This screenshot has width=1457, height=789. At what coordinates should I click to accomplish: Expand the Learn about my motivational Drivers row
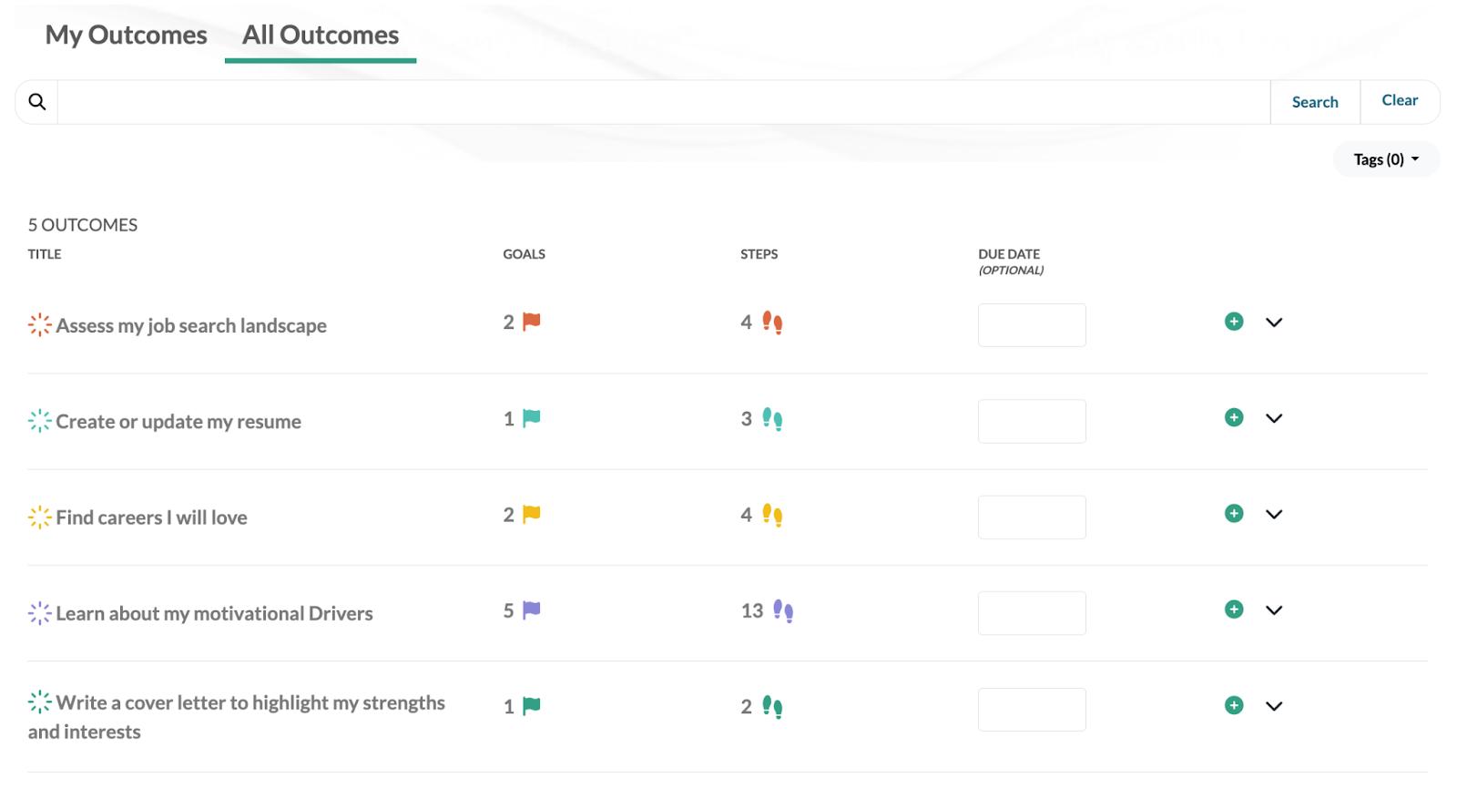coord(1274,610)
